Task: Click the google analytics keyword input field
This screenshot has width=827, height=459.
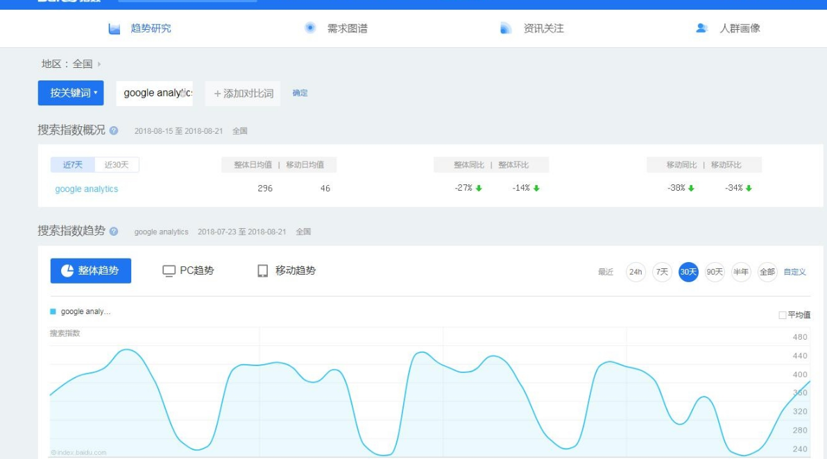Action: tap(154, 93)
